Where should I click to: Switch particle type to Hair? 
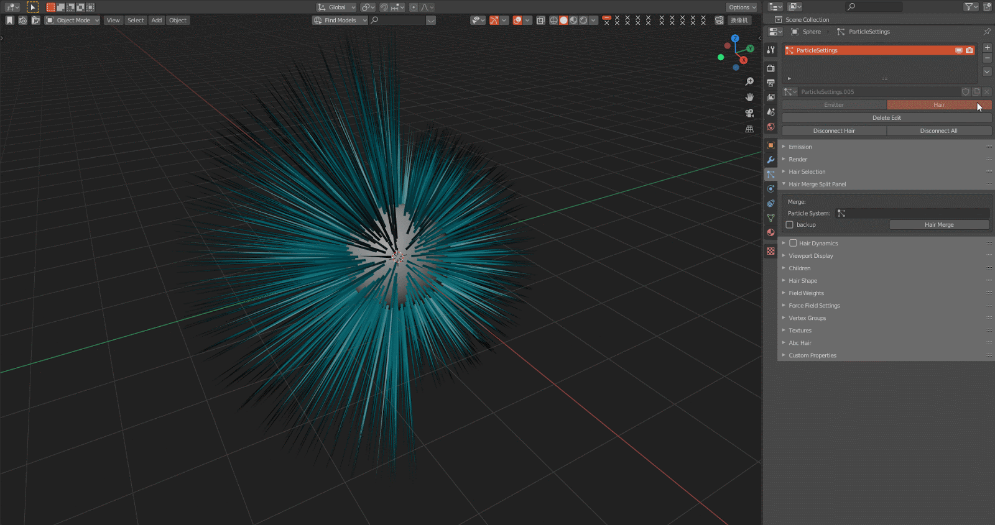939,105
